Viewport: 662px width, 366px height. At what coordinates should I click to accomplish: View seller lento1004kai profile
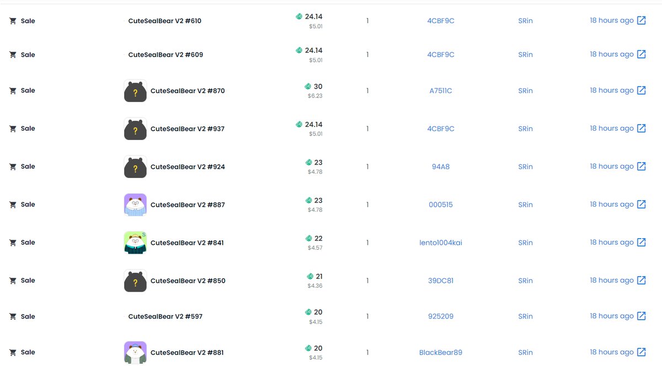point(441,243)
